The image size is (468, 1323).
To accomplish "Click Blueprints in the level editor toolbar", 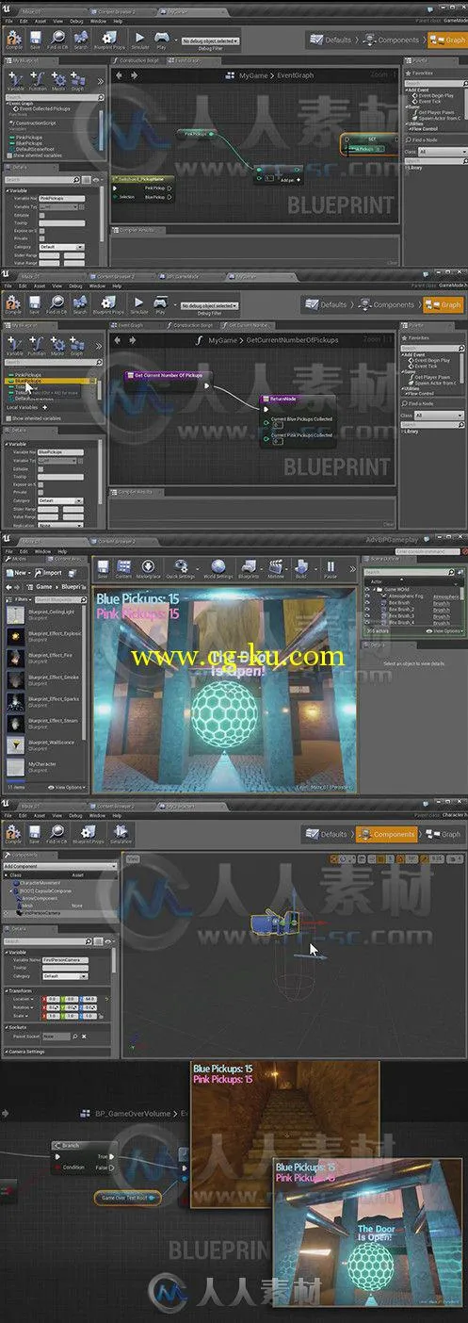I will [x=249, y=571].
